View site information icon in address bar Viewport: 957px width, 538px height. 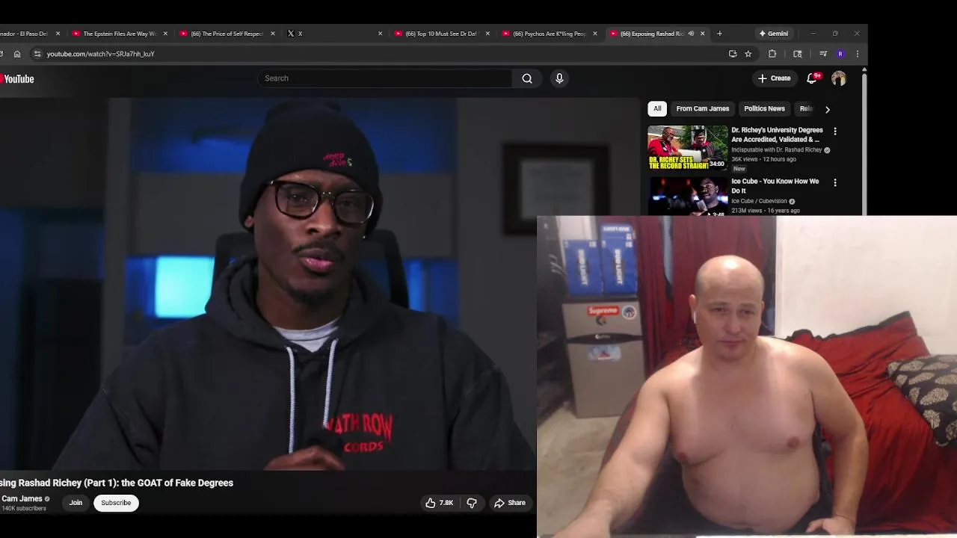(x=37, y=54)
